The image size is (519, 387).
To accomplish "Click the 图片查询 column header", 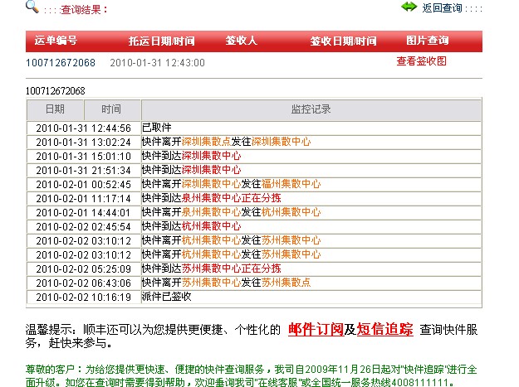I will click(x=428, y=41).
